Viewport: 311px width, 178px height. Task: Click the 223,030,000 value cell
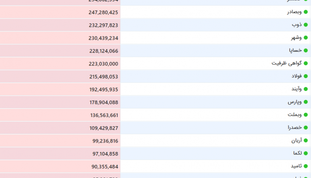tap(103, 64)
